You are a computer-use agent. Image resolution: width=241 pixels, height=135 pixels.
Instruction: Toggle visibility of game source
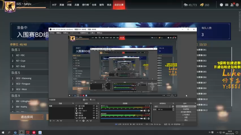click(x=94, y=115)
